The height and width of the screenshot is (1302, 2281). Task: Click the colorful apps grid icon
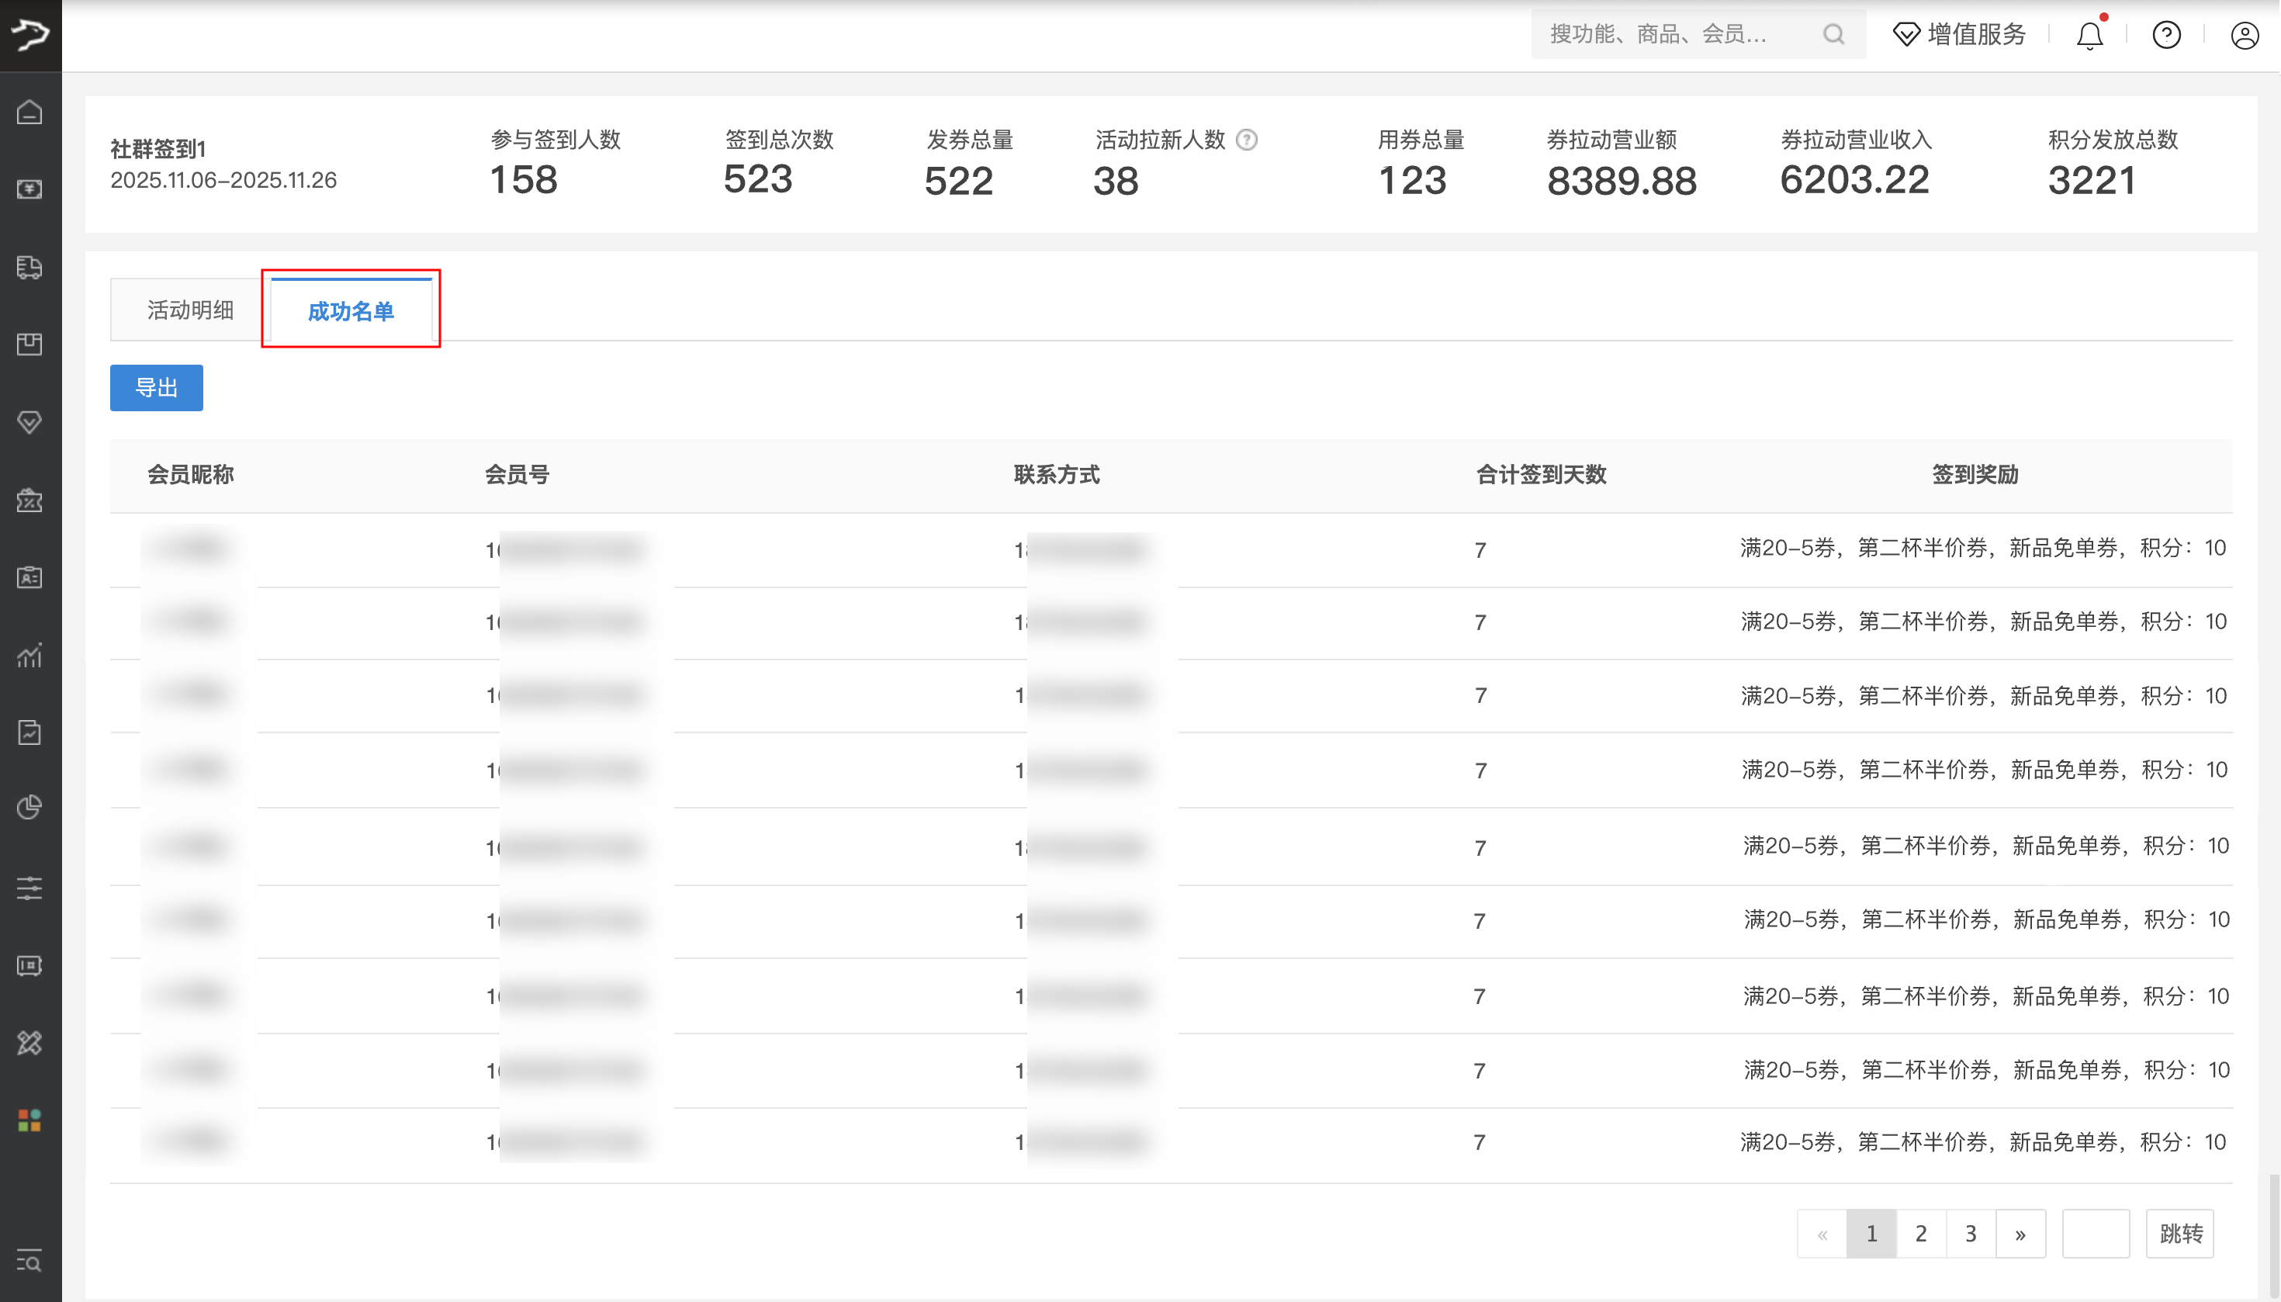coord(29,1120)
